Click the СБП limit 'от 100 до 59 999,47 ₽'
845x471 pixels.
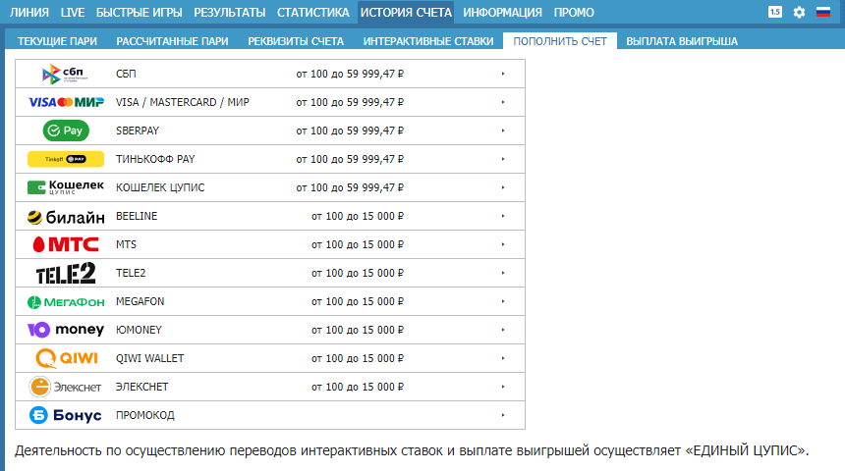pyautogui.click(x=350, y=74)
